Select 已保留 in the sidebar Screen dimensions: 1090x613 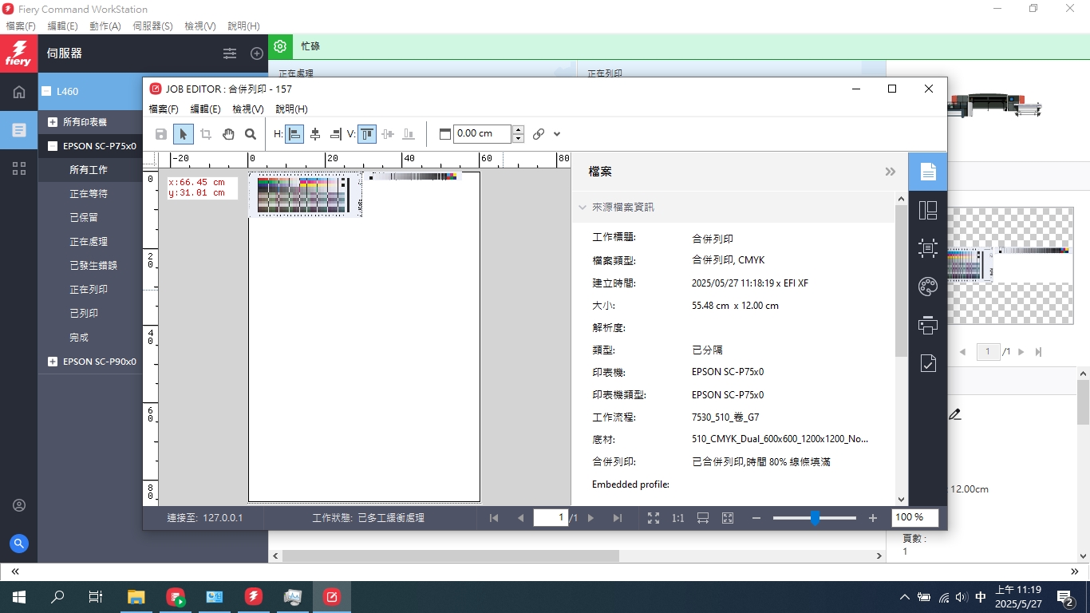tap(84, 218)
